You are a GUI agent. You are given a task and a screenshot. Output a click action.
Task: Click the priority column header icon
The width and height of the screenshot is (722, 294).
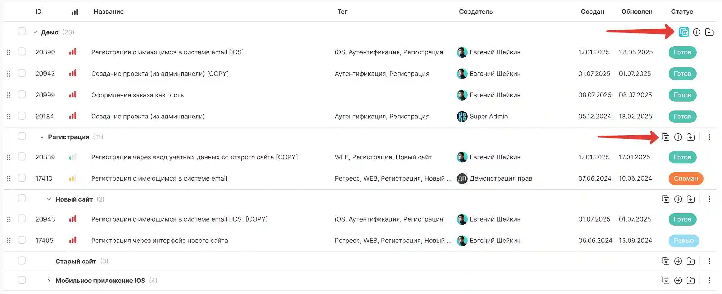coord(75,12)
